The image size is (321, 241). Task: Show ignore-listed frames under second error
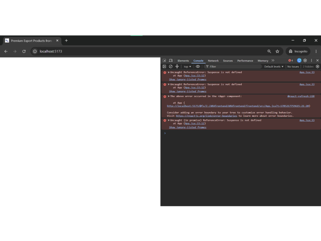[x=187, y=91]
